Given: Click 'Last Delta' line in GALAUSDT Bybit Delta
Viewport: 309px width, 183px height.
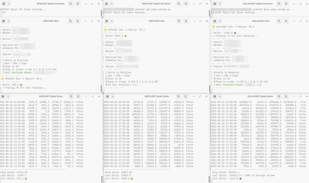Looking at the screenshot, I should [243, 175].
